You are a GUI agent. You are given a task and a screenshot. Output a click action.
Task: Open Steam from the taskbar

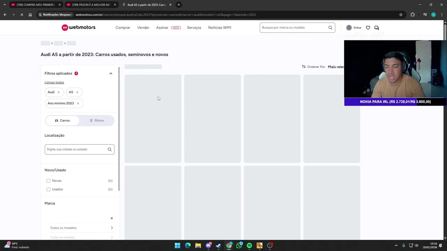pos(219,245)
